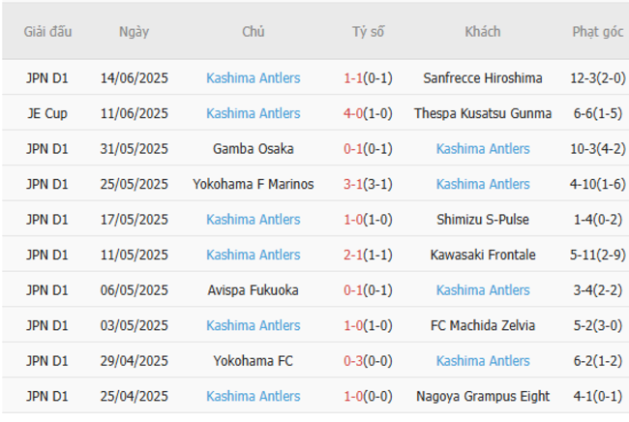Screen dimensions: 629x422
Task: Click the Yokohama F Marinos team name
Action: coord(254,184)
